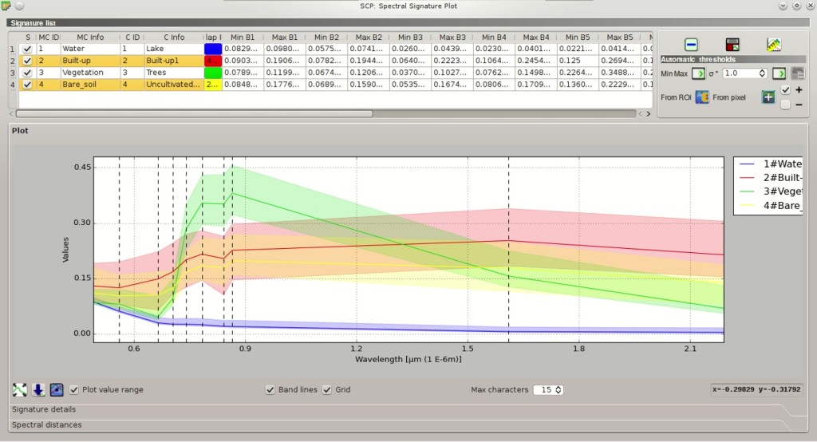Expand the Signature details section
Screen dimensions: 817x442
coord(44,409)
